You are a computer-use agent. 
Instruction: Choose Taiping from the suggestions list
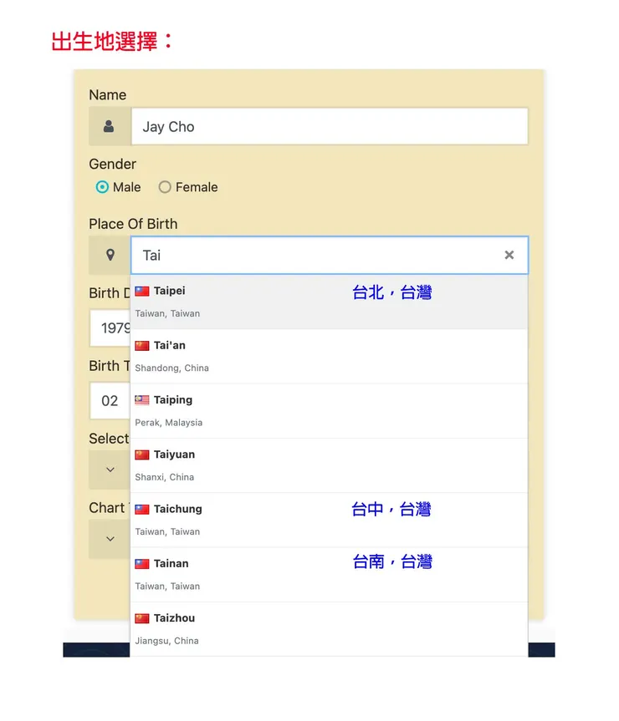(329, 411)
